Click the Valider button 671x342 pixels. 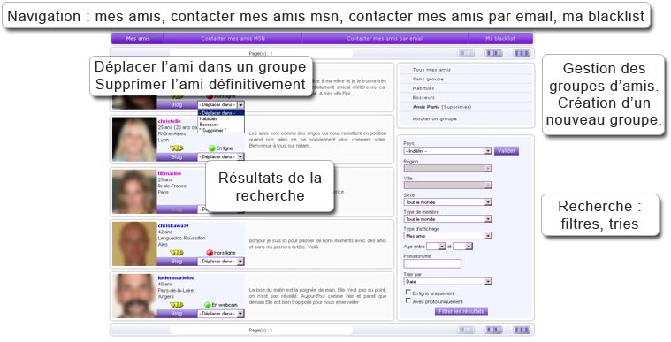coord(507,151)
